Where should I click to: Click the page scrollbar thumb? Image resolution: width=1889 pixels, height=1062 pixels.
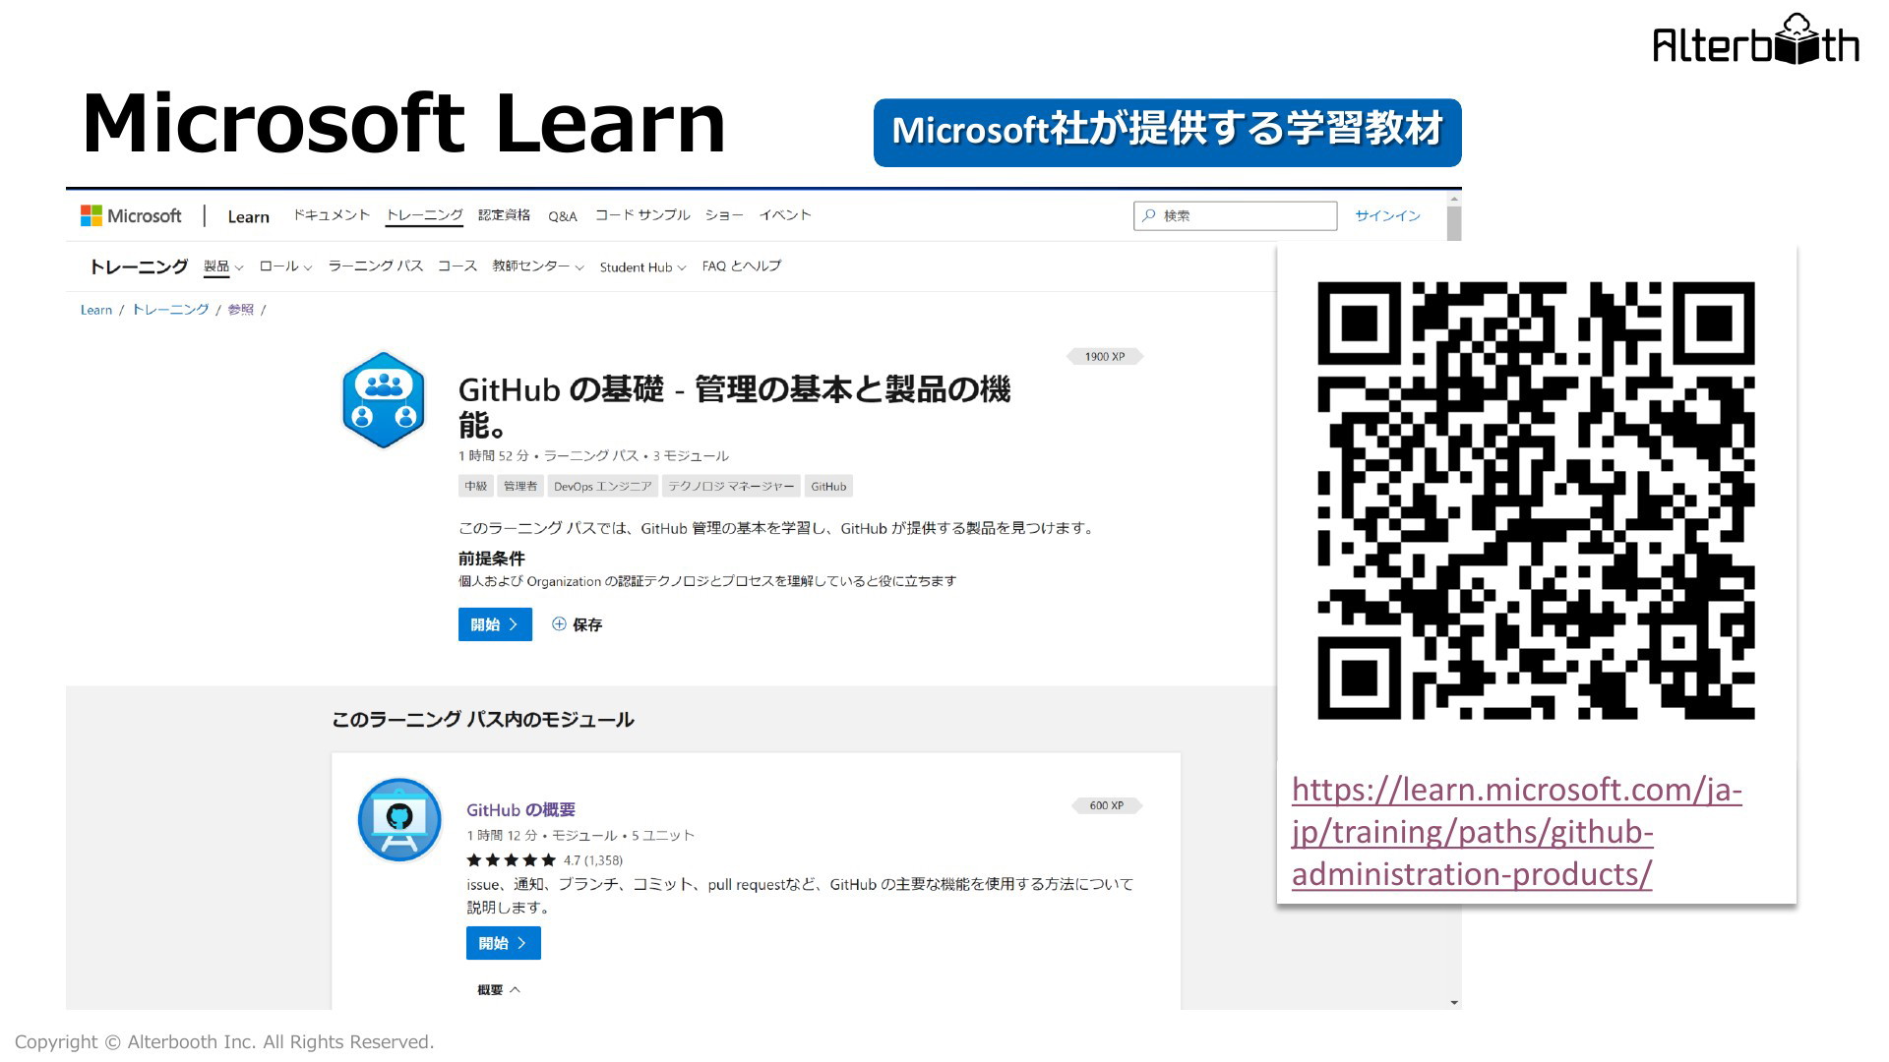point(1454,222)
